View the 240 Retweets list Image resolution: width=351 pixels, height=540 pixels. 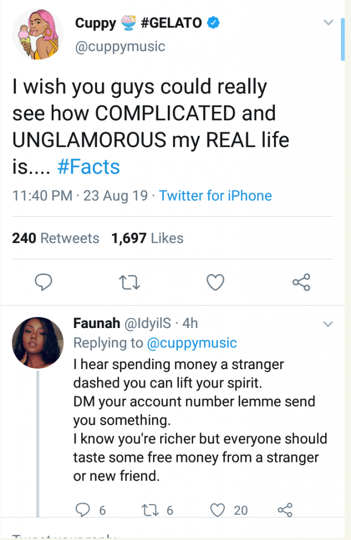click(55, 238)
